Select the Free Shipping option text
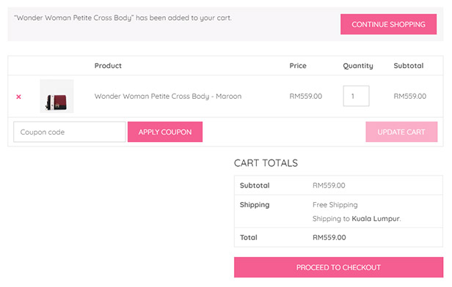452x287 pixels. click(x=335, y=205)
